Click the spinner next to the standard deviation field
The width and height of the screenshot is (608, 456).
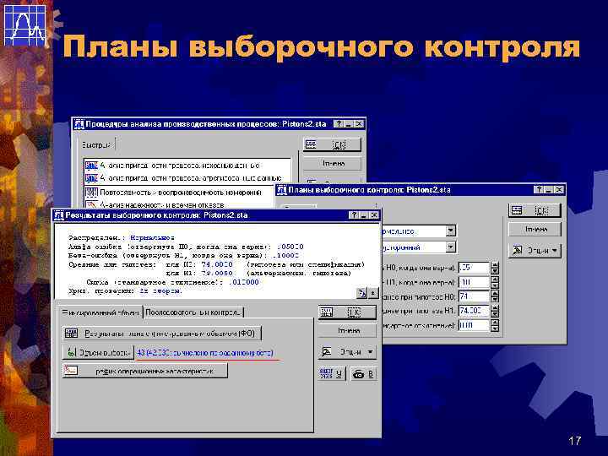(495, 325)
